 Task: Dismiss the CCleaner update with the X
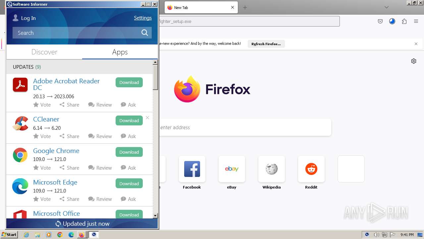(147, 118)
